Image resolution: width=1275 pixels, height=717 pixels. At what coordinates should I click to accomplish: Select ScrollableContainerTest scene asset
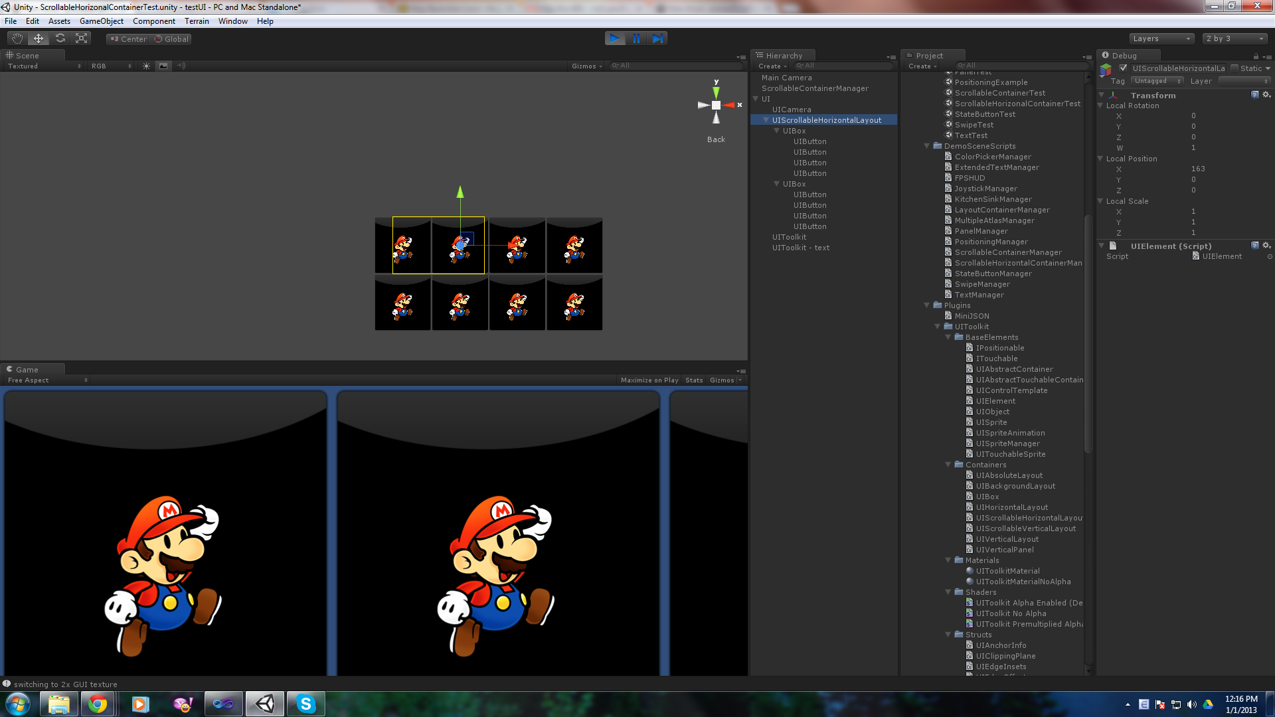coord(999,93)
